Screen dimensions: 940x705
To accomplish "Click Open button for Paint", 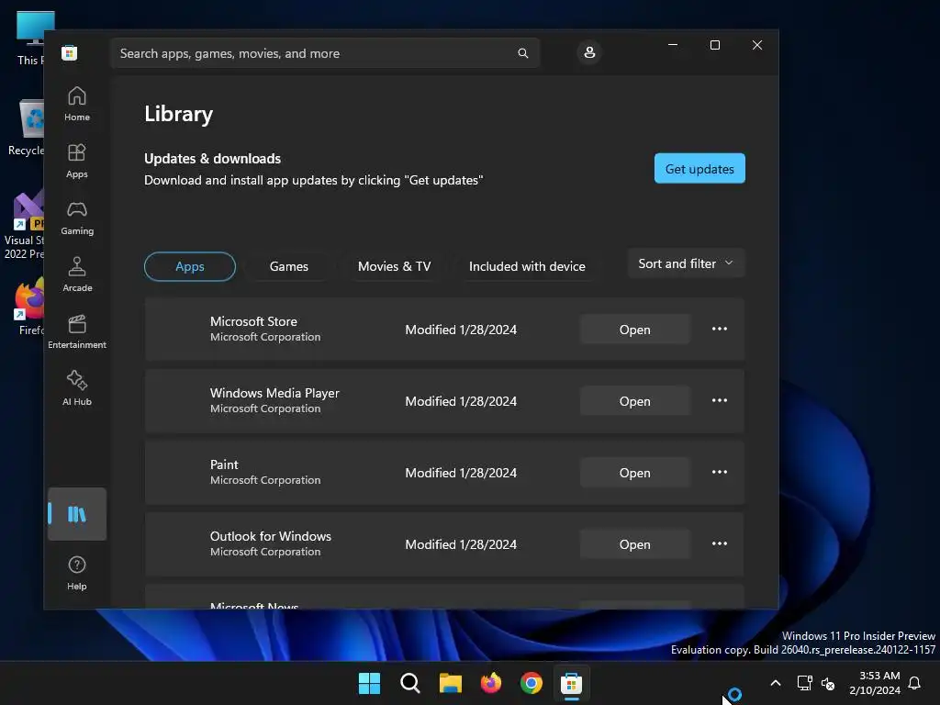I will pyautogui.click(x=635, y=473).
